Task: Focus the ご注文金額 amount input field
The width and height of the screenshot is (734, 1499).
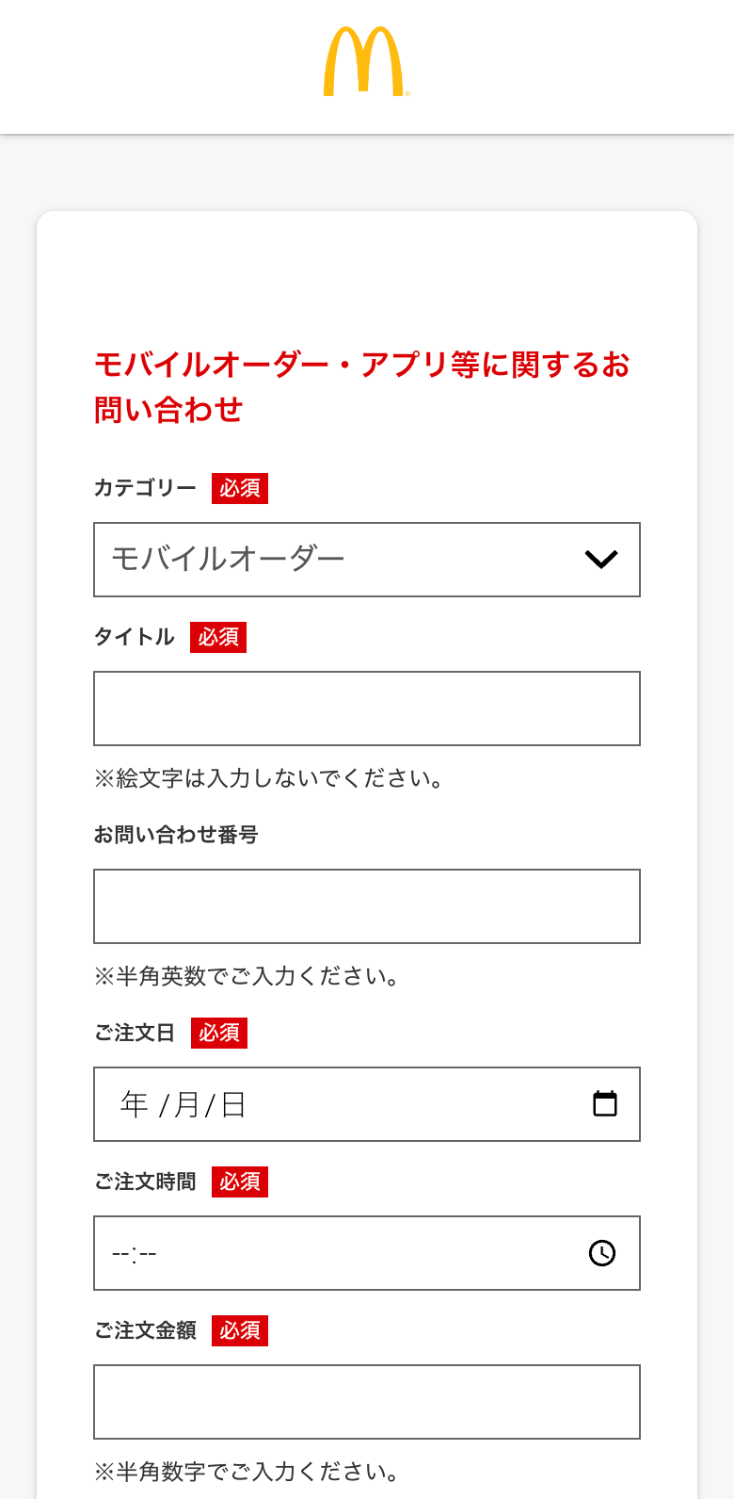Action: pos(367,1402)
